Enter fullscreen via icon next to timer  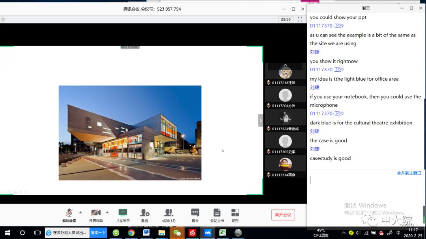(300, 19)
